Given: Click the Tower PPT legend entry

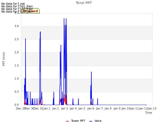Looking at the screenshot, I should point(76,121).
